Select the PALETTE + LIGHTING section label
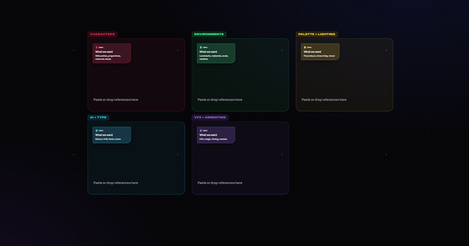This screenshot has height=246, width=469. coord(317,34)
